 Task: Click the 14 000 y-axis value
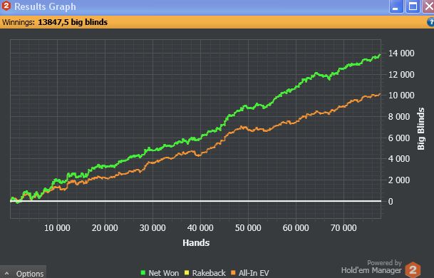coord(401,53)
